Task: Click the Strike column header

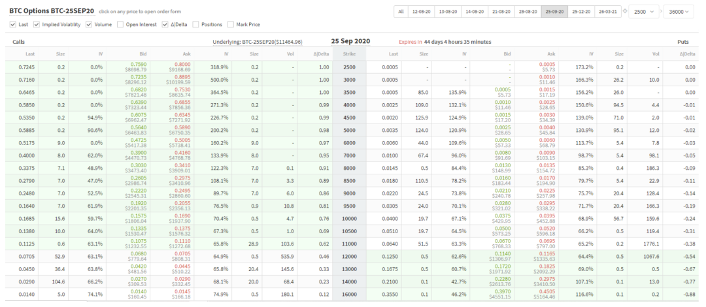Action: pyautogui.click(x=349, y=54)
